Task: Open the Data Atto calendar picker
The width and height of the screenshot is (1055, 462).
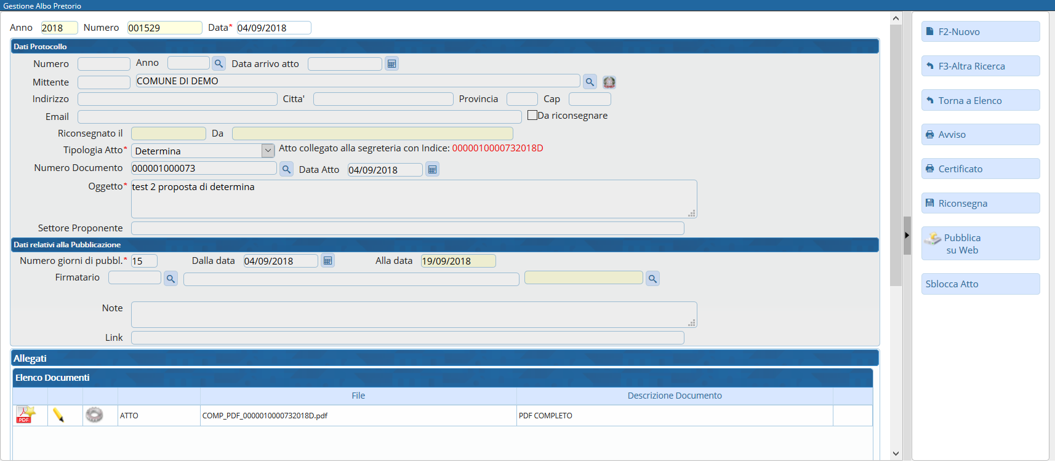Action: pyautogui.click(x=432, y=170)
